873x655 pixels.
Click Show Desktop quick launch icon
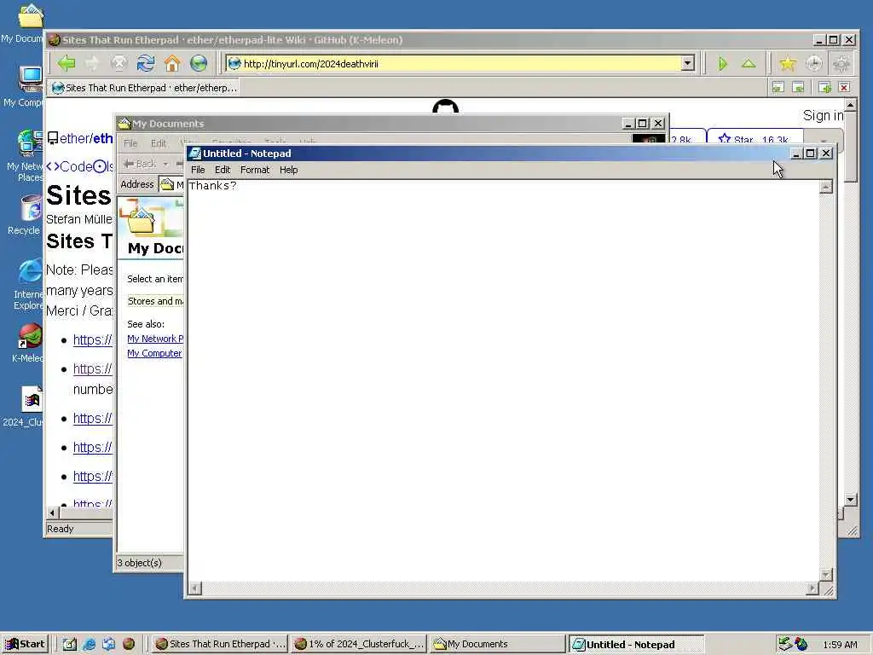(x=70, y=644)
